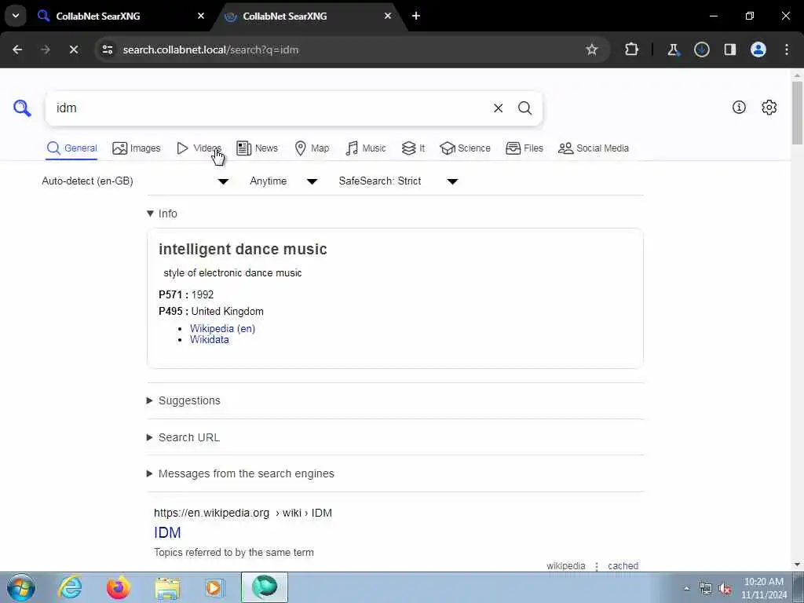Open media player from taskbar
The width and height of the screenshot is (804, 603).
[215, 587]
